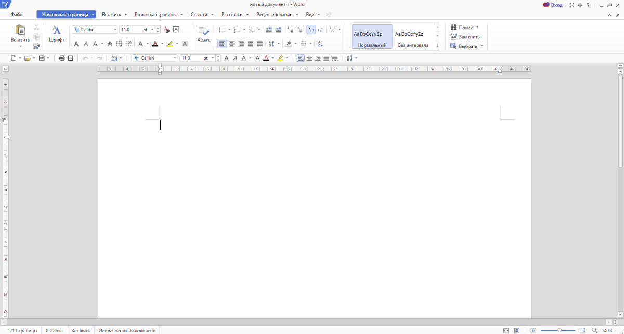Click the Вход sign-in button
This screenshot has height=334, width=624.
pyautogui.click(x=553, y=5)
